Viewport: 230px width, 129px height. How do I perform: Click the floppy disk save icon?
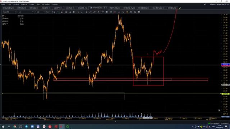(x=139, y=12)
